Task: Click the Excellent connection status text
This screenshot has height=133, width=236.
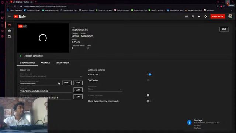Action: click(34, 56)
